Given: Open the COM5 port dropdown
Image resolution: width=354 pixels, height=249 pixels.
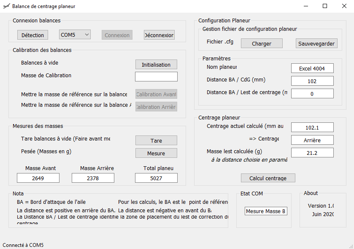Looking at the screenshot, I should 75,35.
